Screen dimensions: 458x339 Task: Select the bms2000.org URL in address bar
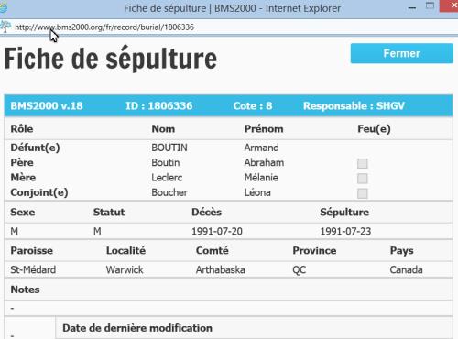click(104, 27)
